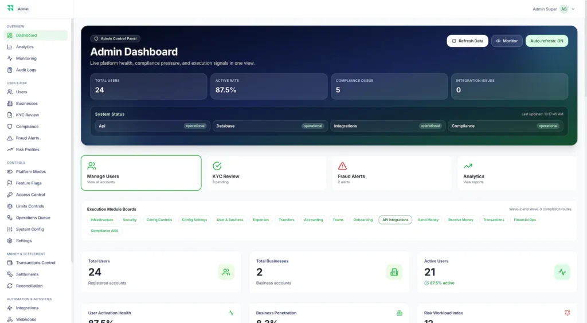The height and width of the screenshot is (323, 587).
Task: Open the Fraud Alerts quick card
Action: (x=392, y=173)
